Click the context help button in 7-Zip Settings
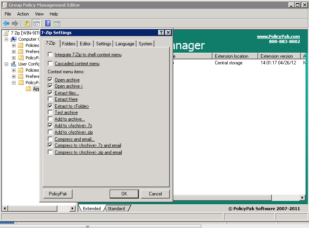 [161, 33]
